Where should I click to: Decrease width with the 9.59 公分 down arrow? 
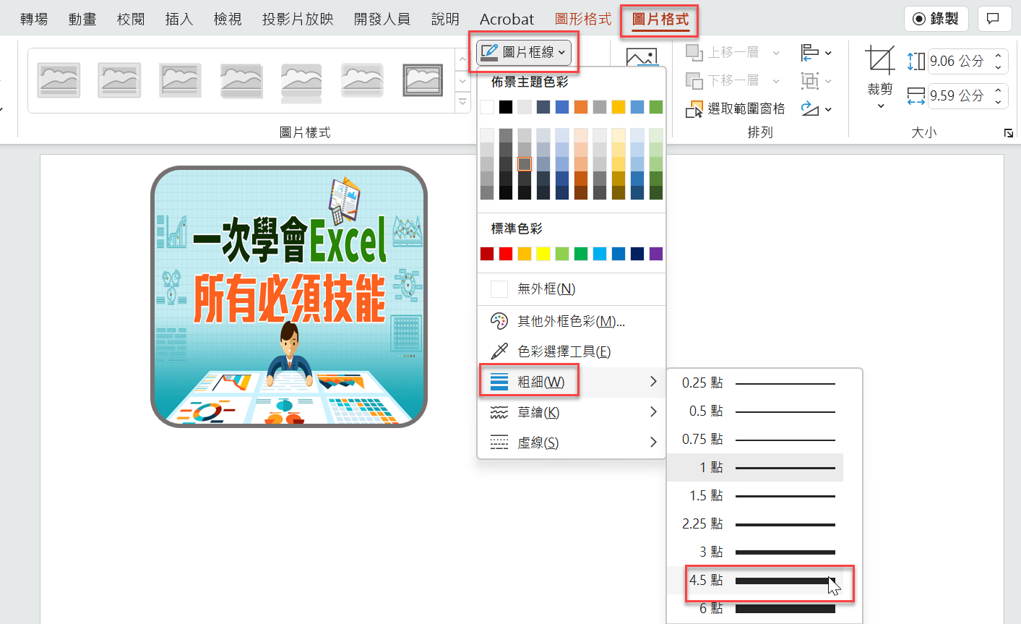point(999,102)
